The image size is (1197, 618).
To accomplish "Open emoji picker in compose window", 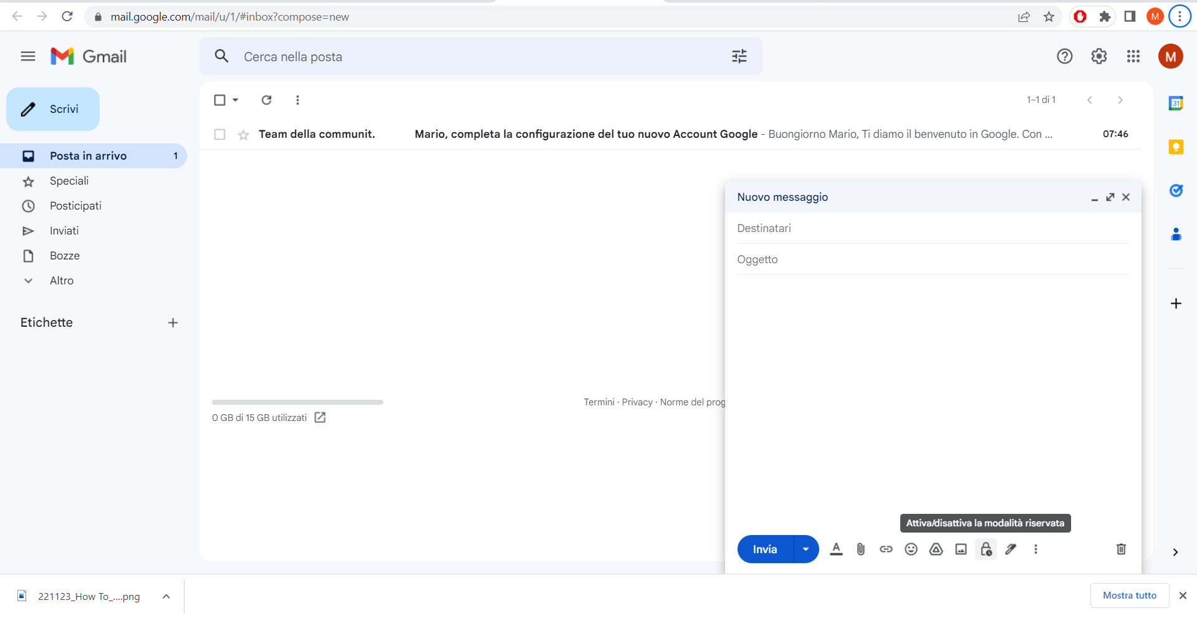I will tap(911, 549).
